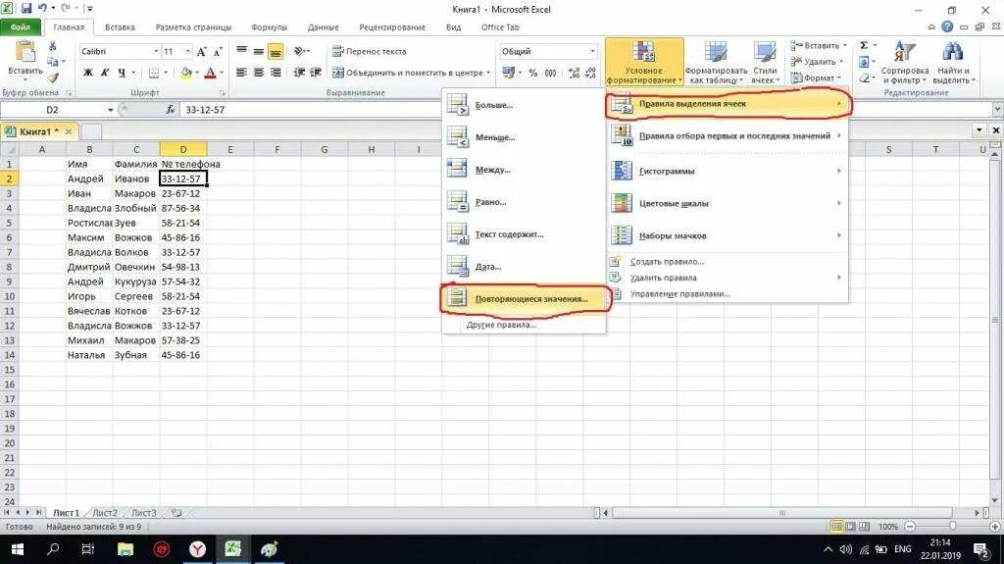Switch to the Вставка tab

[x=120, y=26]
